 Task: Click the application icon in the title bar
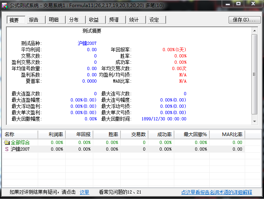[x=5, y=6]
